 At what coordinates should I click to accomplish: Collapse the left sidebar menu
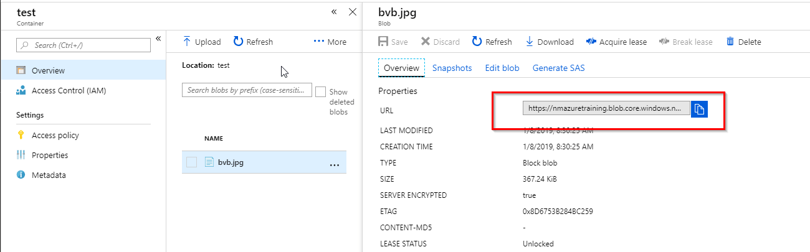(x=158, y=39)
